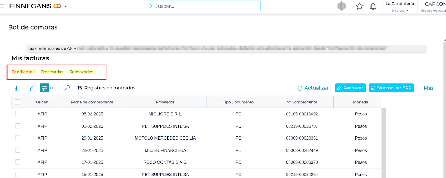Screen dimensions: 446x178
Task: Click the Rechazar button
Action: (350, 88)
